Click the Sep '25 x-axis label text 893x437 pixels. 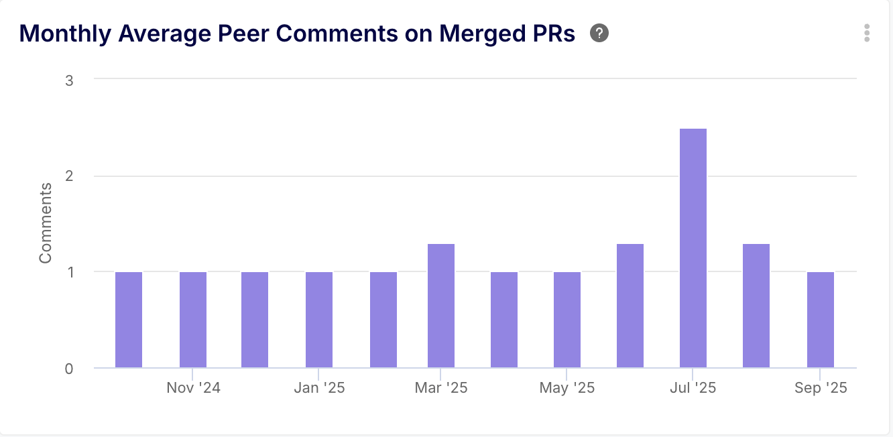(x=820, y=388)
